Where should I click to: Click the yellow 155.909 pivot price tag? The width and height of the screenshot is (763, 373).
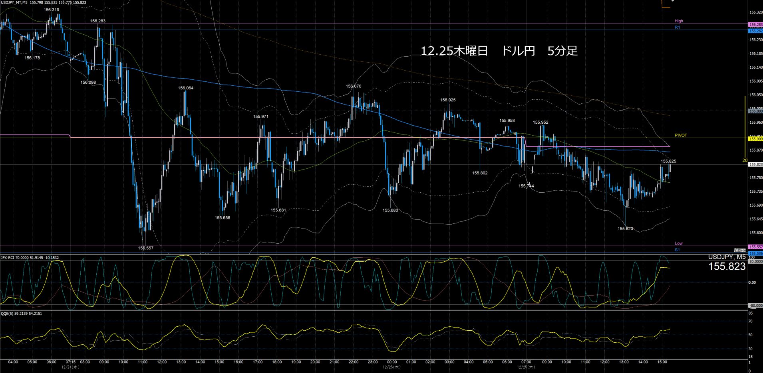[755, 139]
